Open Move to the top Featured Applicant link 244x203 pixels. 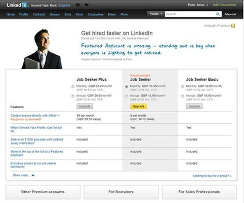36,153
